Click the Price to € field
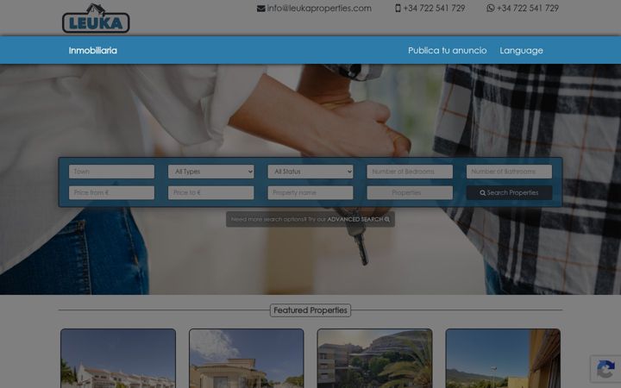Screen dimensions: 621x388 point(210,193)
